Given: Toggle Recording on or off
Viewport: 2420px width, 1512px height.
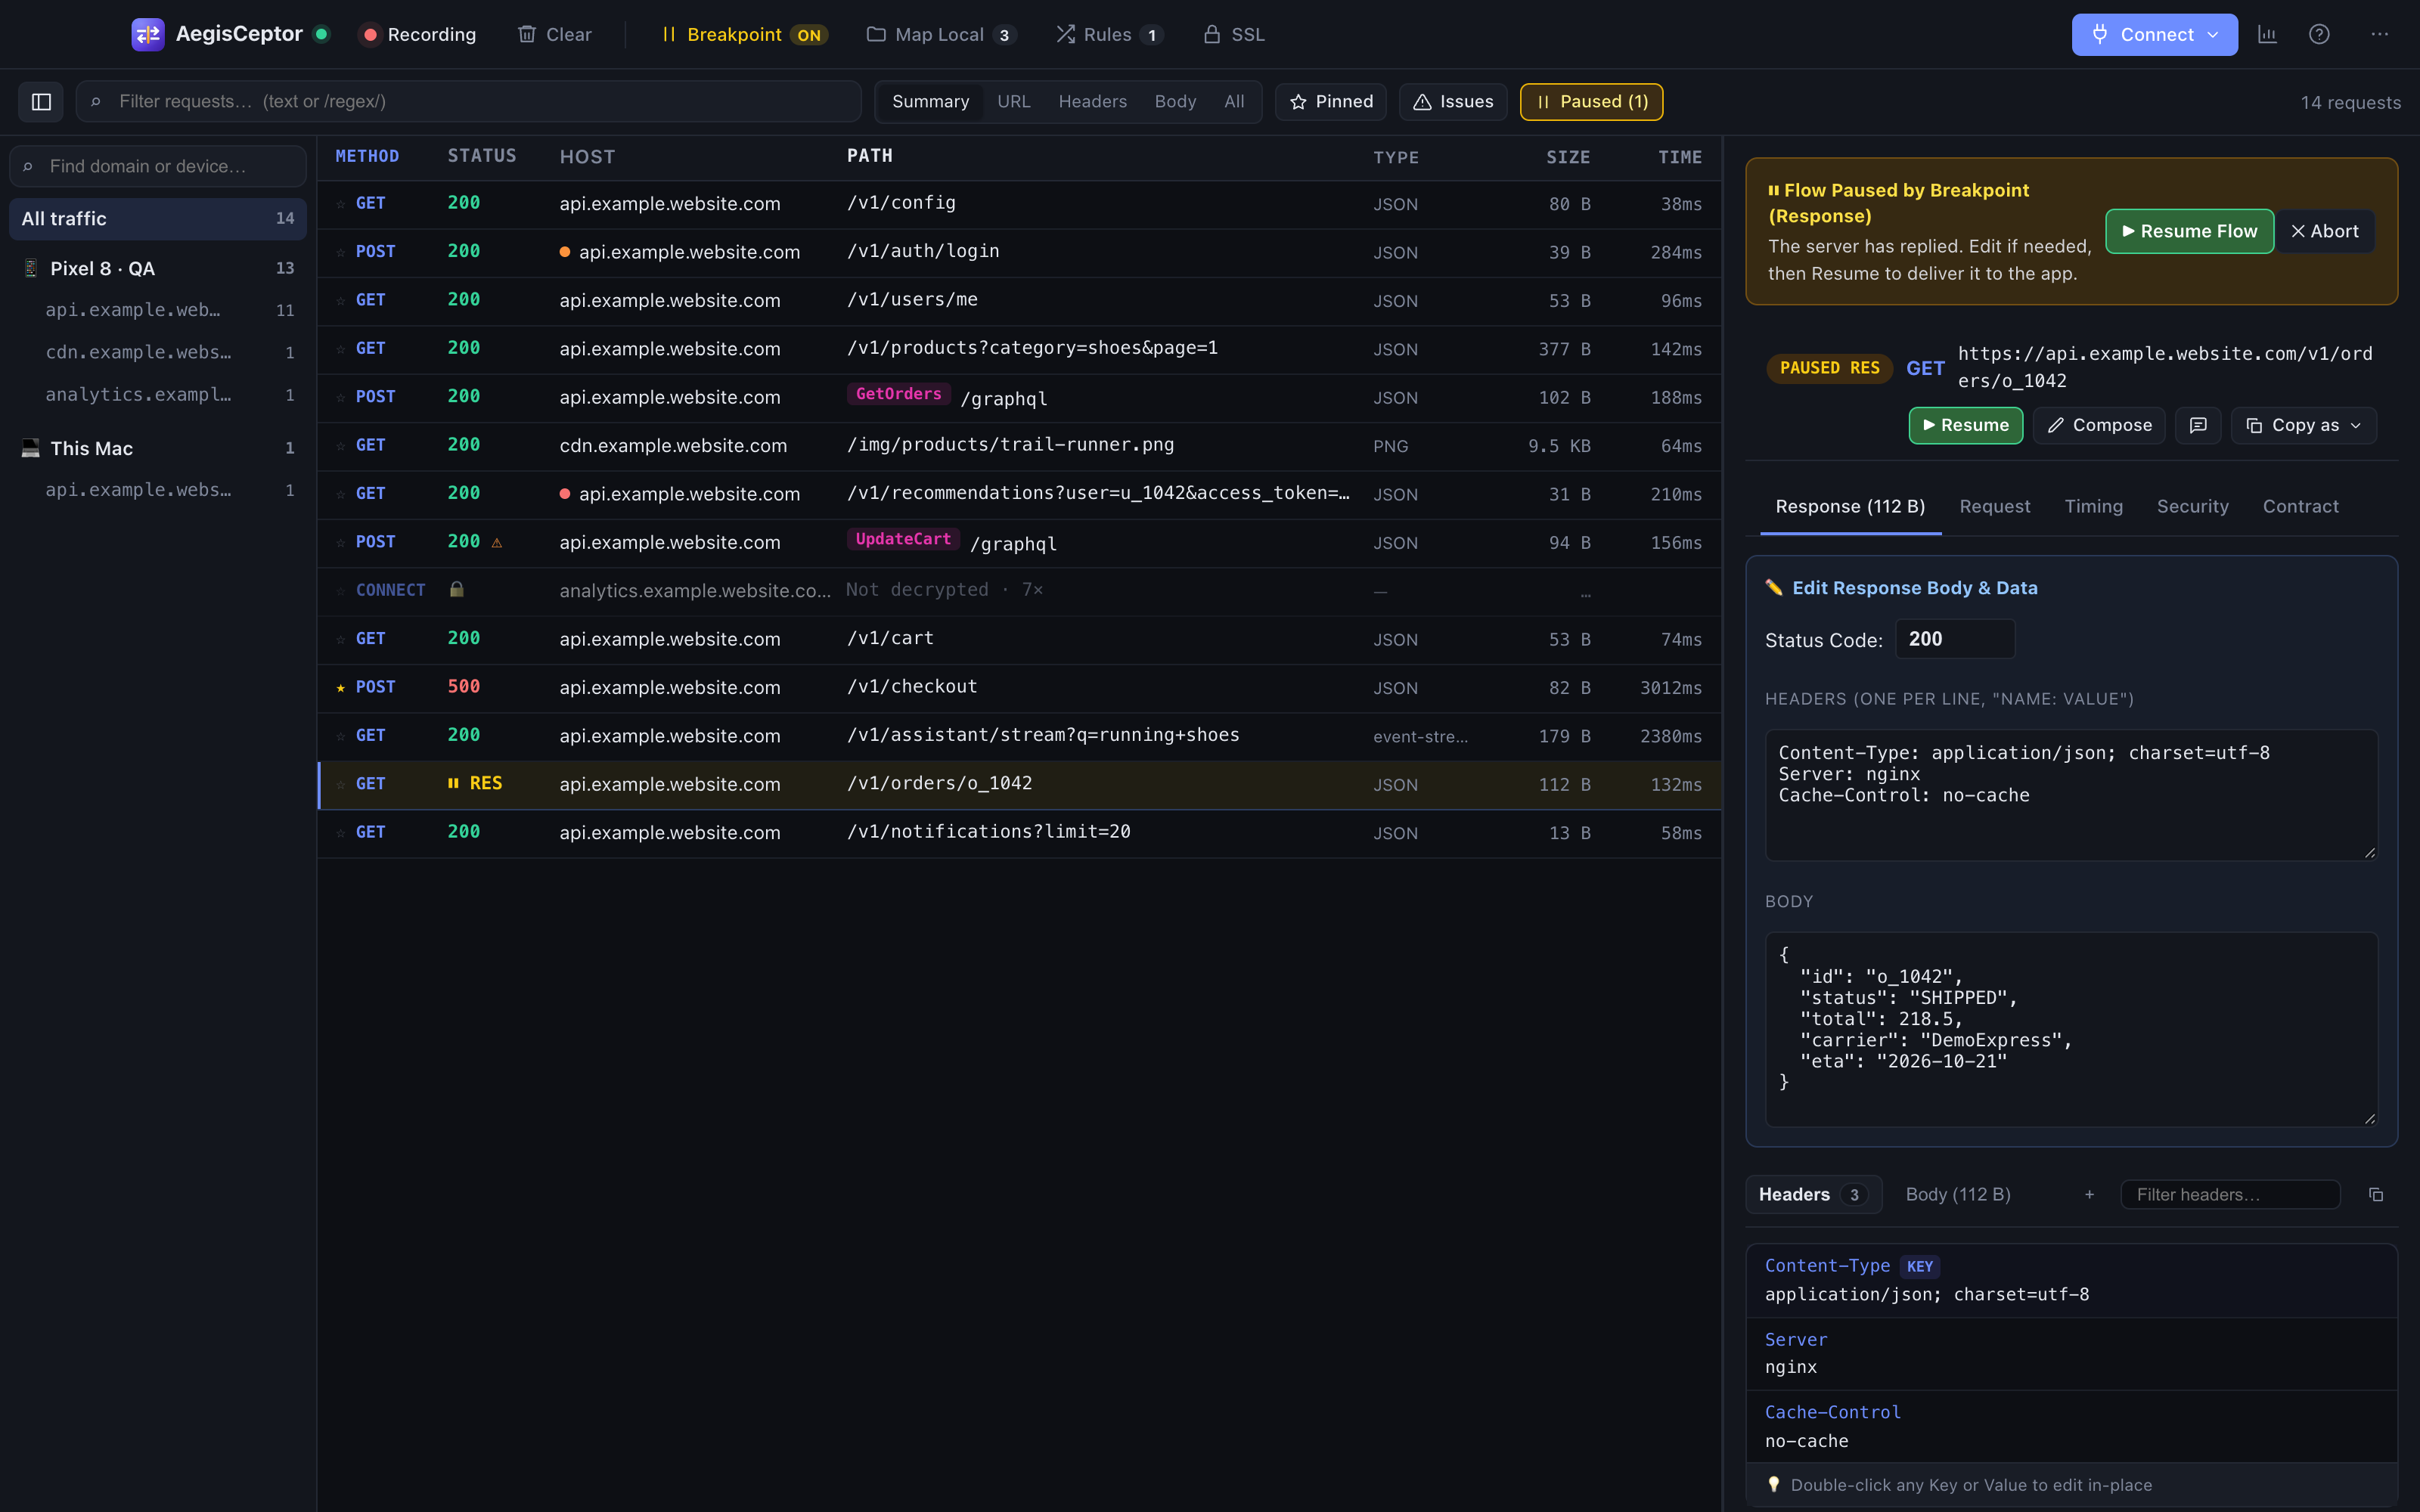Looking at the screenshot, I should [419, 34].
